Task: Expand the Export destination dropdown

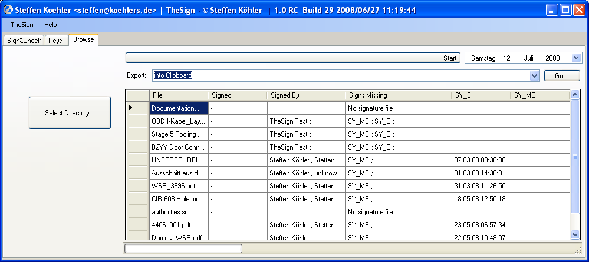Action: tap(534, 75)
